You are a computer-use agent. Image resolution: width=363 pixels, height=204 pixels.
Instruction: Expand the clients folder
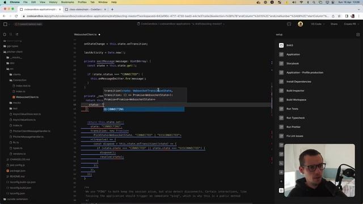point(15,74)
